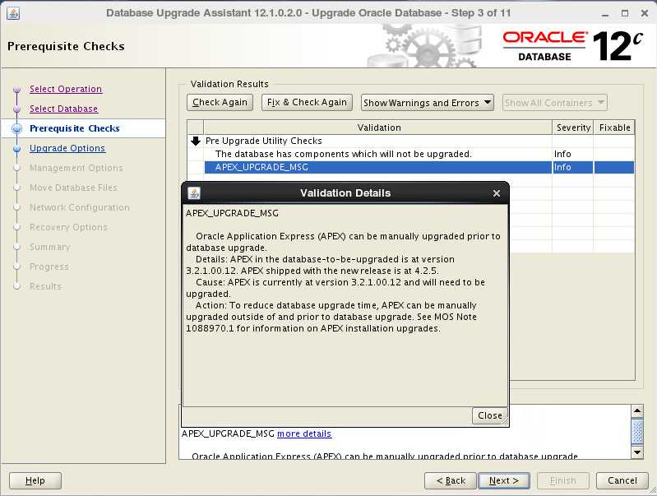Click the Cancel button
The height and width of the screenshot is (496, 657).
[622, 480]
